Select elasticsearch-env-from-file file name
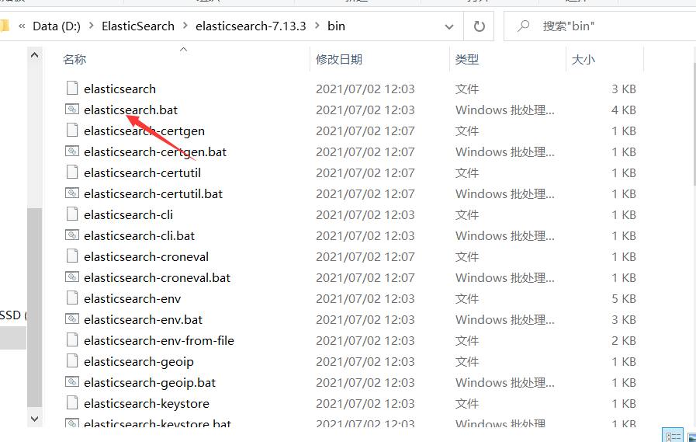Image resolution: width=696 pixels, height=442 pixels. 159,341
